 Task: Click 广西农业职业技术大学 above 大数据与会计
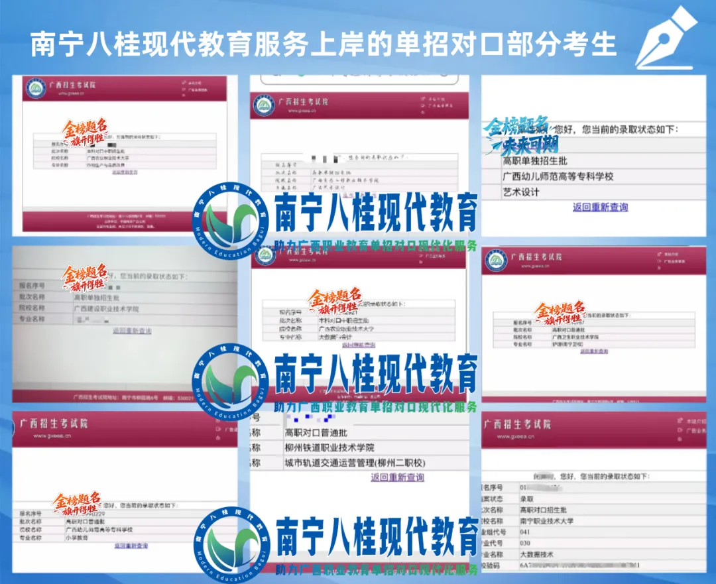(x=346, y=329)
